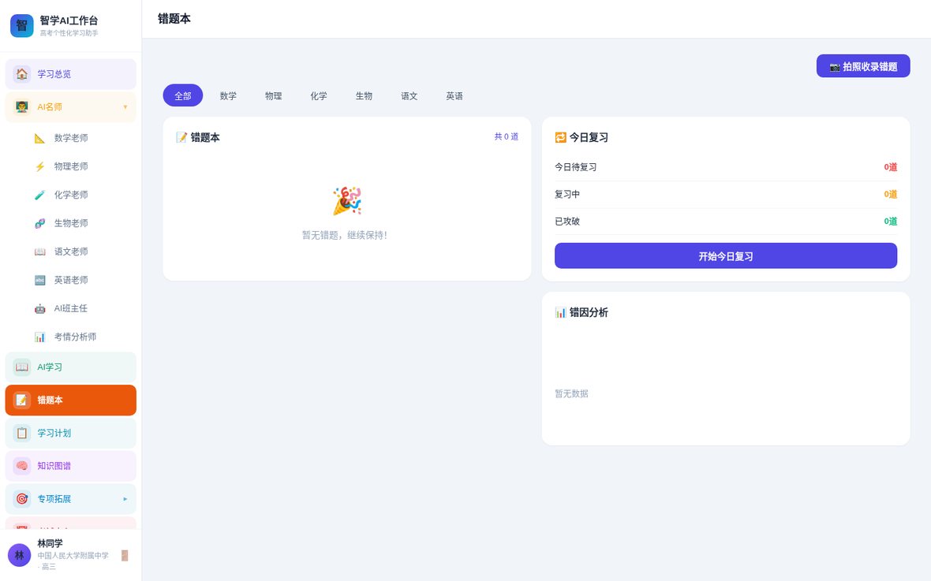Click the green 0道 value for 已攻破
This screenshot has height=581, width=931.
pyautogui.click(x=891, y=222)
